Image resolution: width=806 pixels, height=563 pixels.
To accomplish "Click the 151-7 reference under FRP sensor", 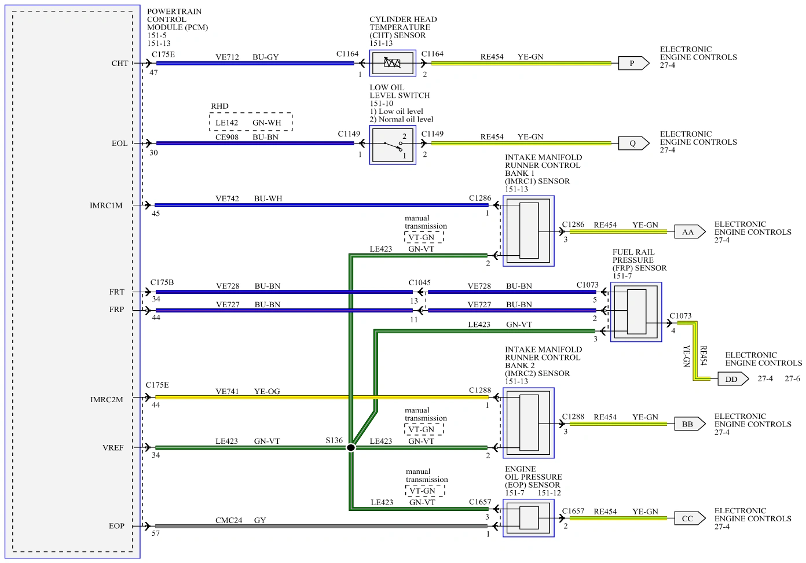I will coord(622,276).
